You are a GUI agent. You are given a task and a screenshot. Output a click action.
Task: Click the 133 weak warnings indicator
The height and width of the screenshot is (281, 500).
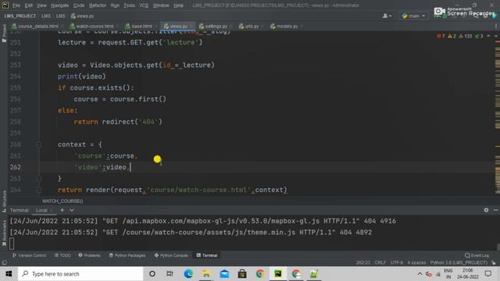click(x=466, y=36)
